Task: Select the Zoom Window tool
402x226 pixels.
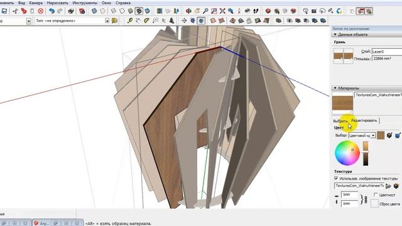Action: tap(214, 11)
